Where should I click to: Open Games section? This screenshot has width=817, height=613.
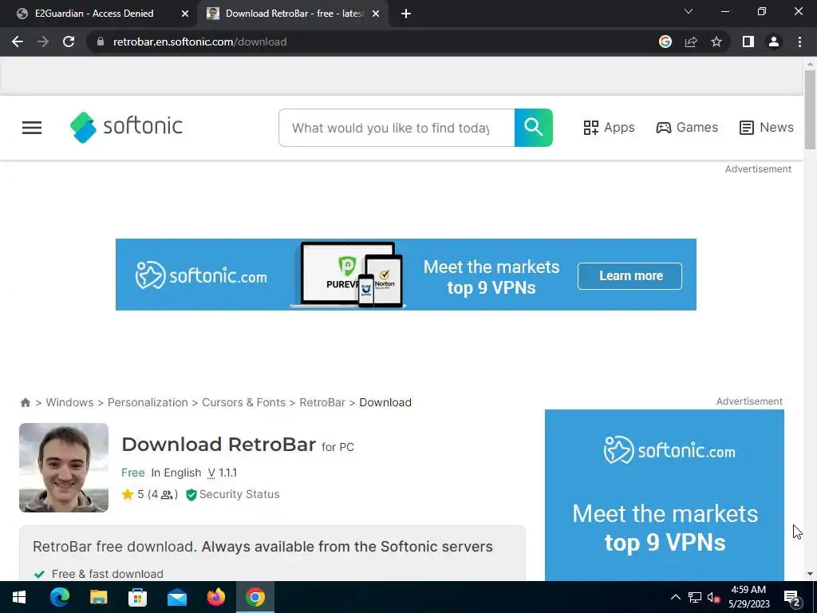[x=687, y=128]
